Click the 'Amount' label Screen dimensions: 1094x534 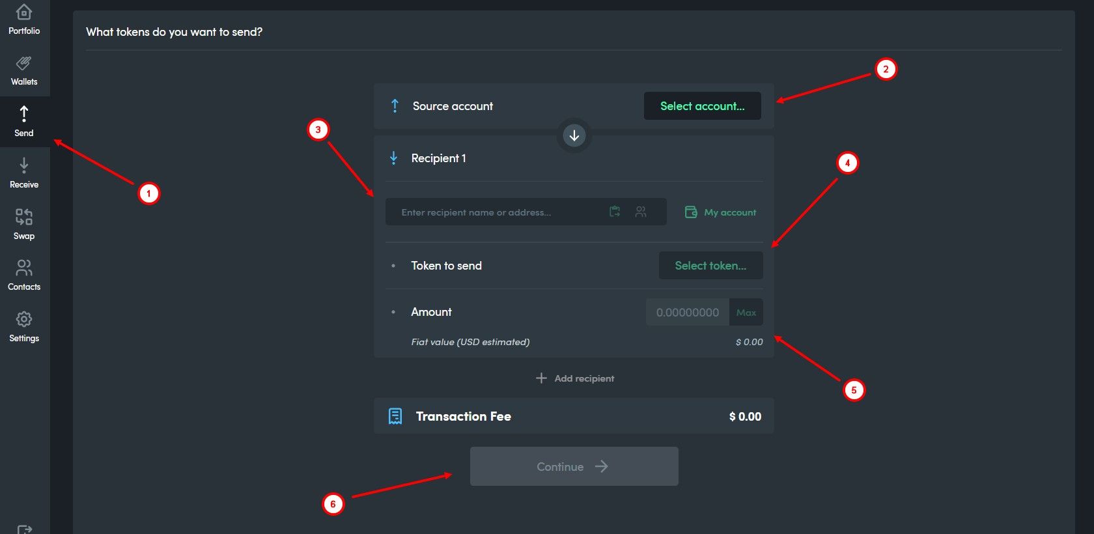click(431, 311)
